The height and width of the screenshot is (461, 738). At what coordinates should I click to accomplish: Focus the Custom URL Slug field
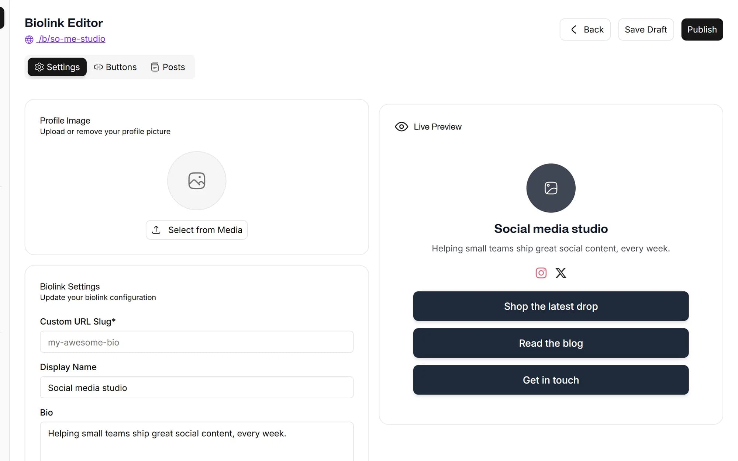point(197,342)
